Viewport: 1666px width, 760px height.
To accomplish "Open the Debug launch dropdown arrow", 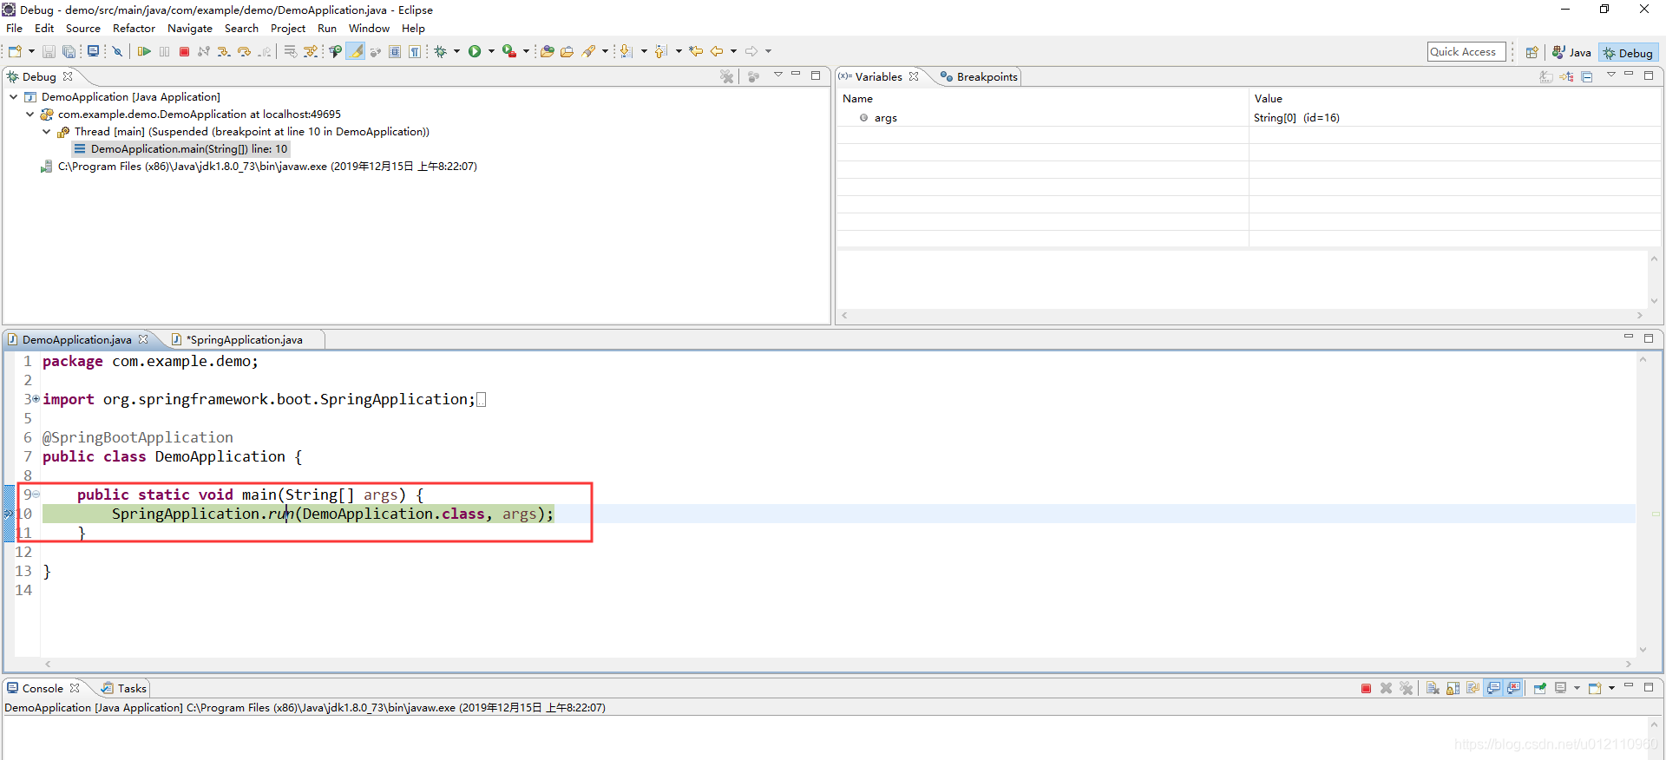I will pyautogui.click(x=456, y=51).
